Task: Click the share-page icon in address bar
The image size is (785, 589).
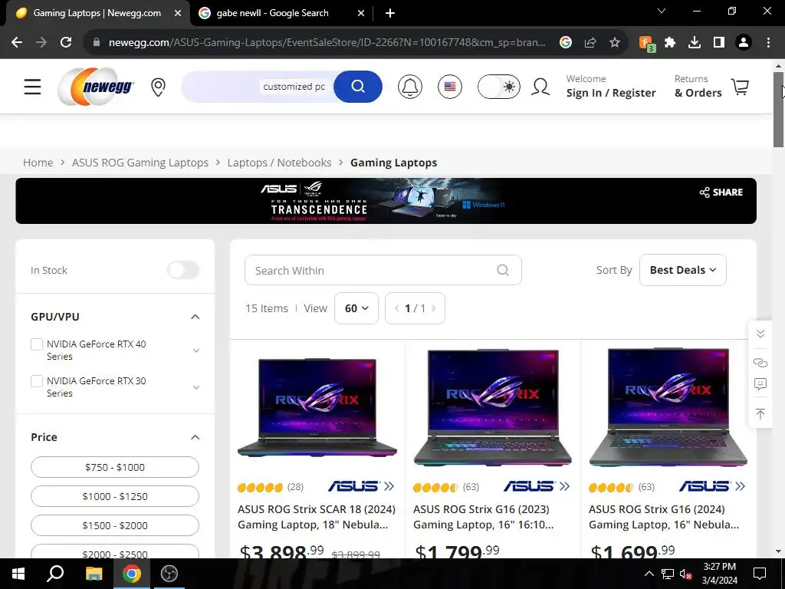Action: coord(590,43)
